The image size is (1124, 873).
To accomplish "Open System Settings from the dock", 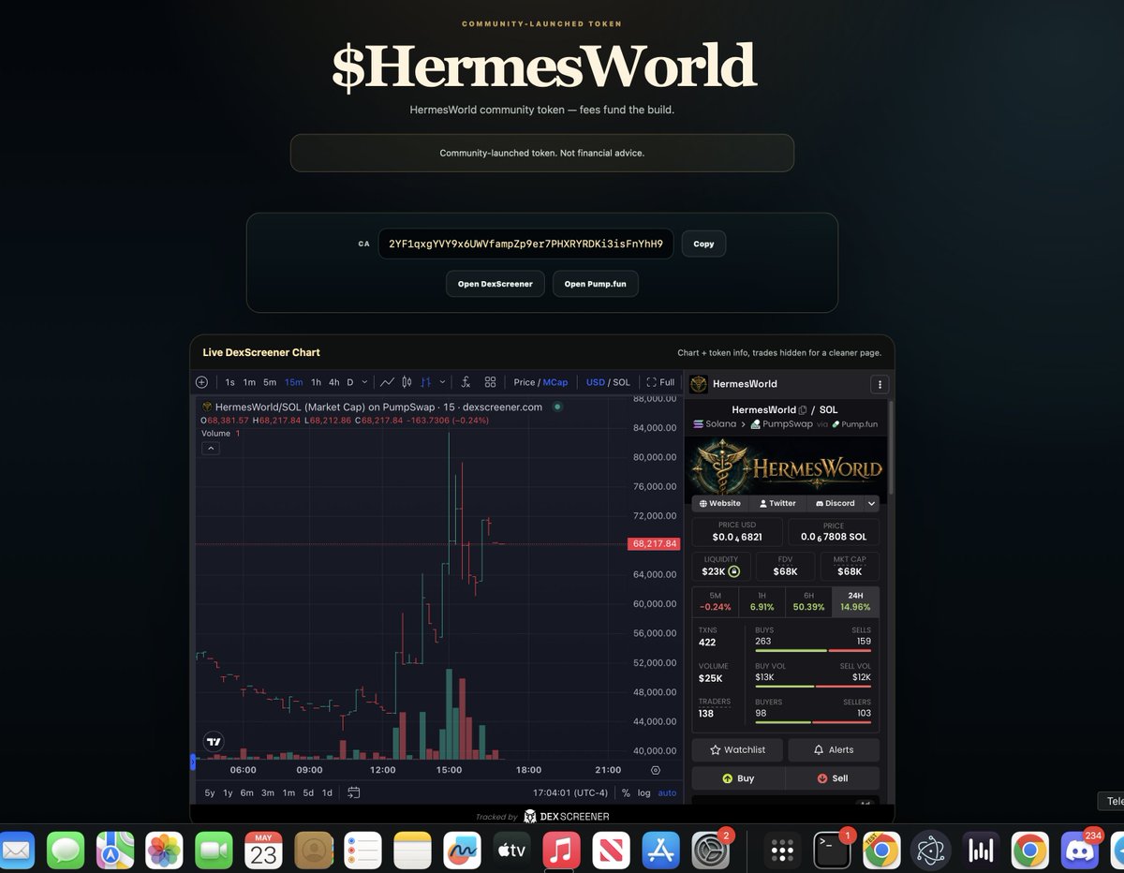I will tap(710, 850).
